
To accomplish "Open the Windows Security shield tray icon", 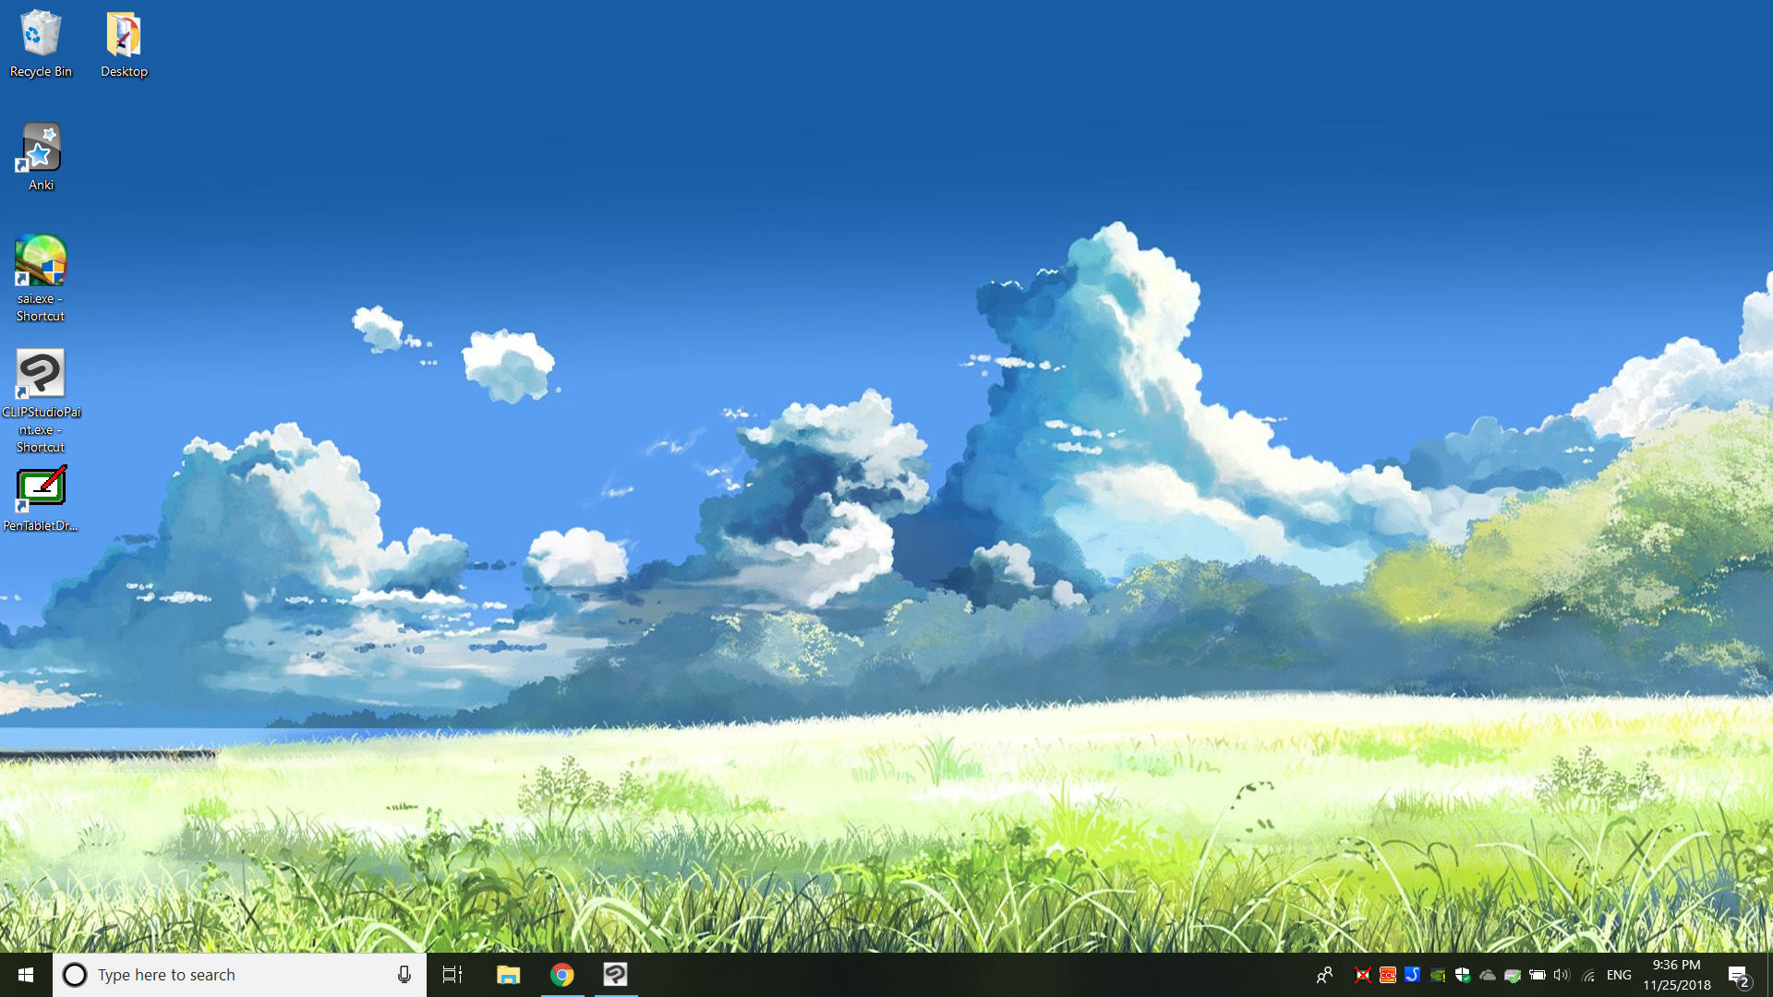I will [1463, 975].
